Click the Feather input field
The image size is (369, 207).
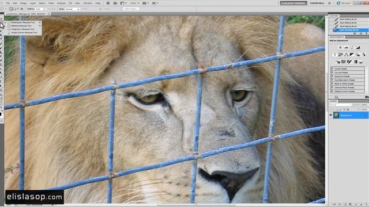[x=39, y=9]
